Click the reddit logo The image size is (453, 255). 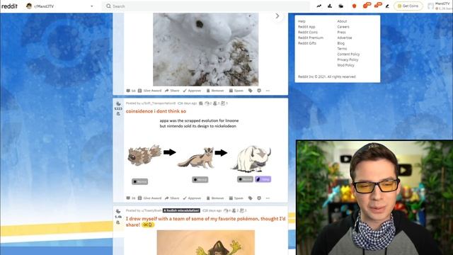tap(9, 6)
